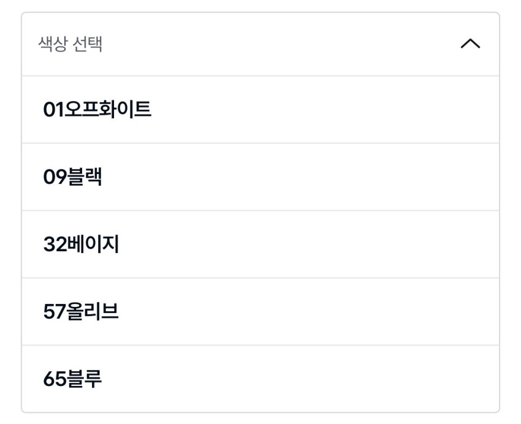Click the up-arrow icon beside 색상 선택
This screenshot has width=521, height=424.
(x=470, y=45)
